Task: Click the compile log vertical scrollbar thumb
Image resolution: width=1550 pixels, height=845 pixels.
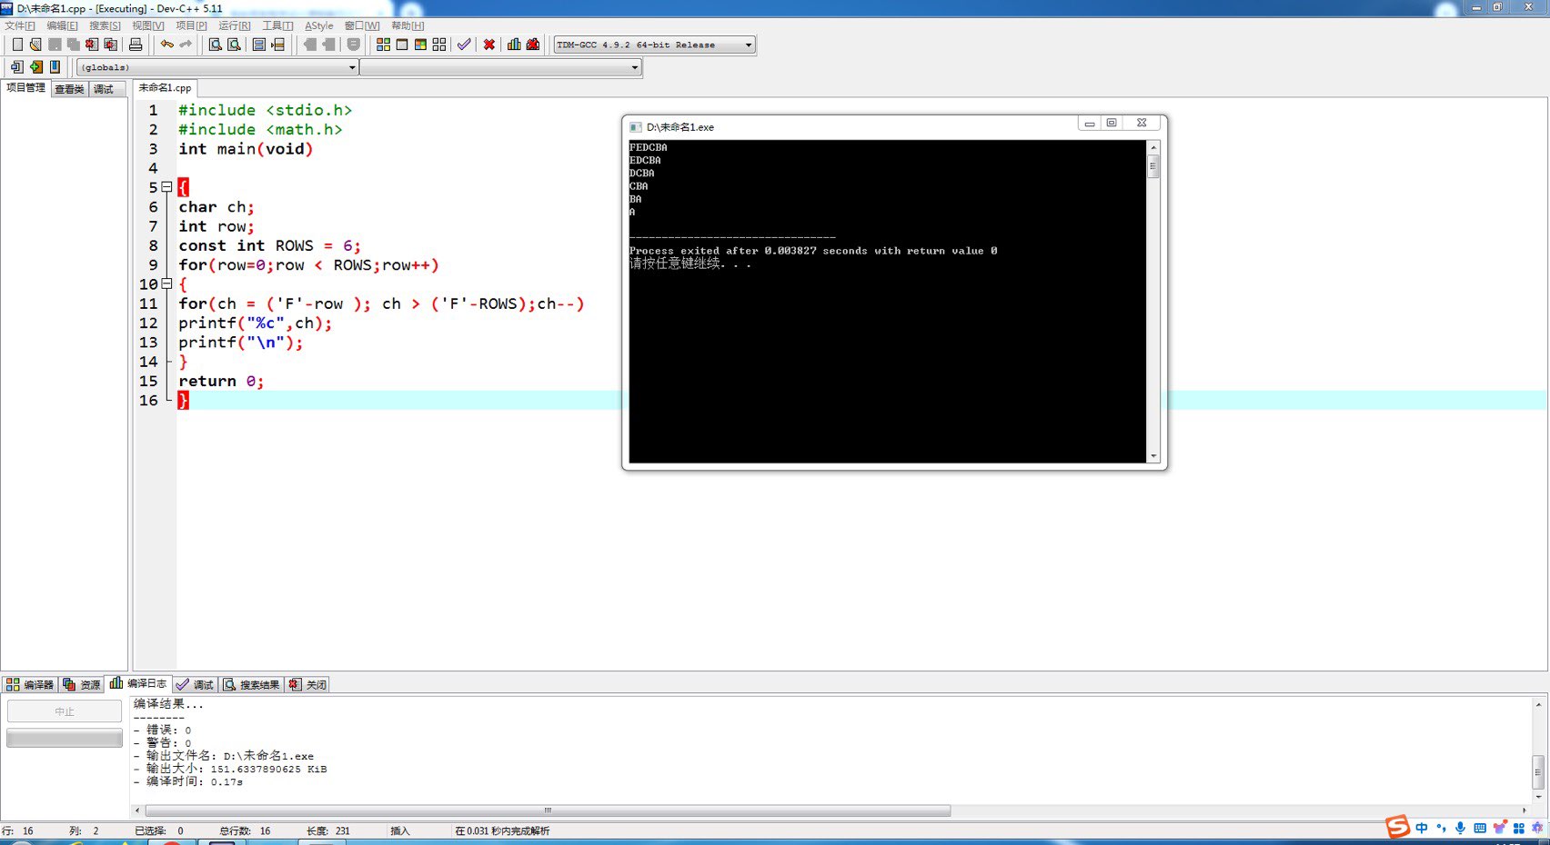Action: (1538, 772)
